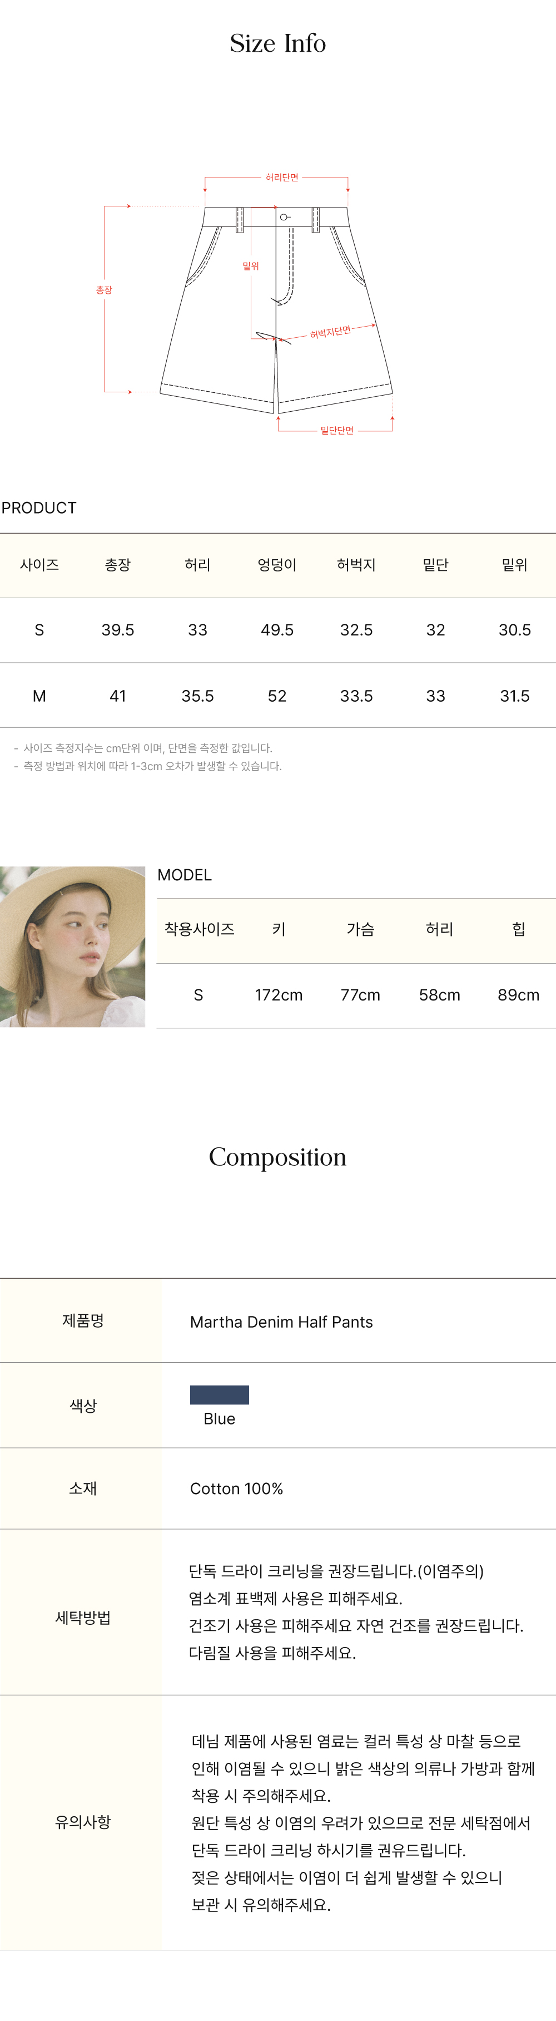Image resolution: width=556 pixels, height=2021 pixels.
Task: Click the 착용사이즈 column header
Action: pyautogui.click(x=199, y=929)
